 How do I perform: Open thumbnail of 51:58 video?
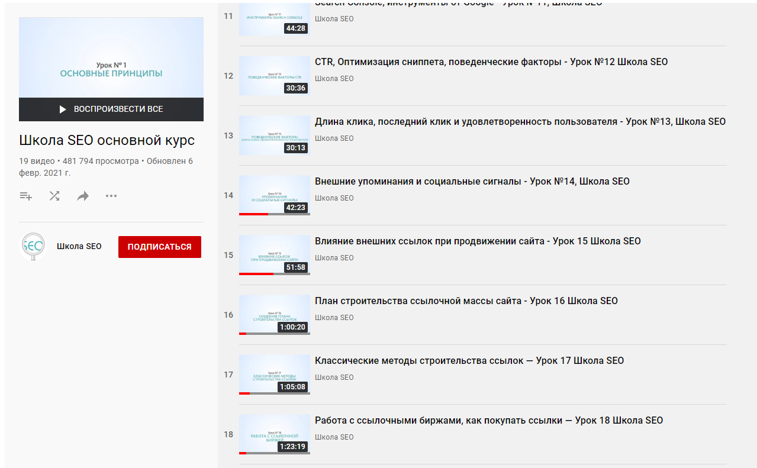coord(275,255)
